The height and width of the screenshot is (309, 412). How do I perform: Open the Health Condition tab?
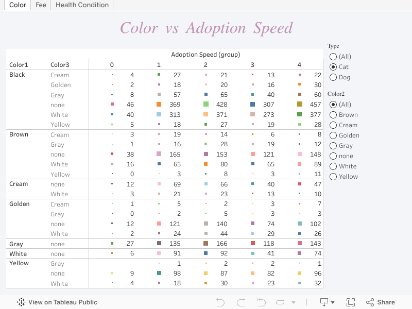point(82,5)
